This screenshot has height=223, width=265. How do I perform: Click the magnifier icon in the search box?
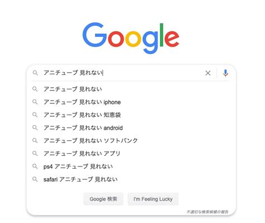pyautogui.click(x=35, y=73)
